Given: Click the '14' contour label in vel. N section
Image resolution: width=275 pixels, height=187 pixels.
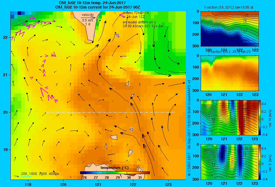Looking at the screenshot, I should (x=211, y=131).
